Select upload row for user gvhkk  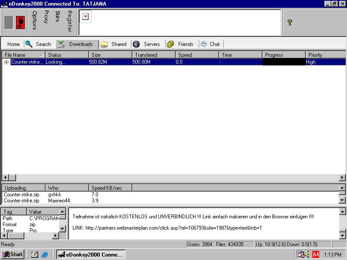(171, 195)
